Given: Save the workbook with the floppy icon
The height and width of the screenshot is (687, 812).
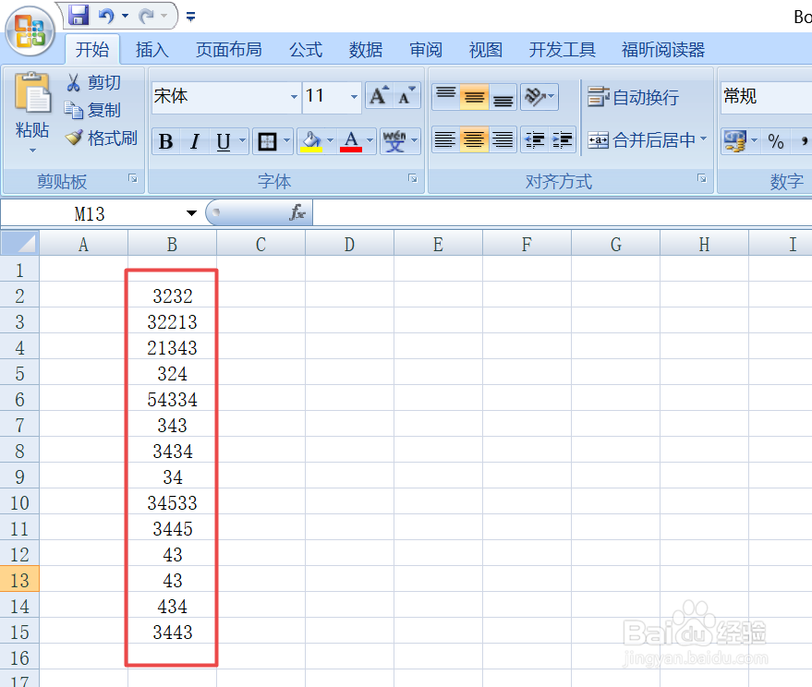Looking at the screenshot, I should point(79,16).
